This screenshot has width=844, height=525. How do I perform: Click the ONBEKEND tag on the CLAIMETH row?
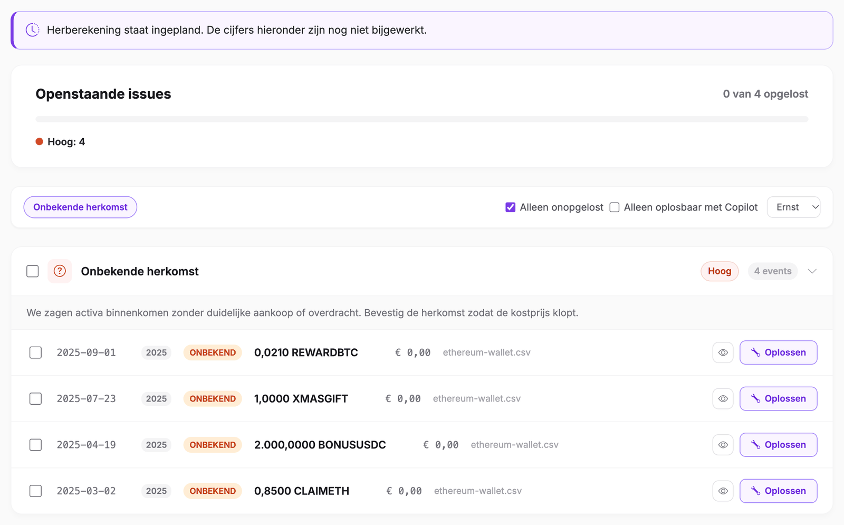point(213,491)
